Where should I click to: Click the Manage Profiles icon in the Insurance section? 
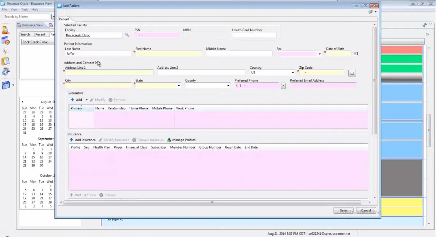click(169, 140)
